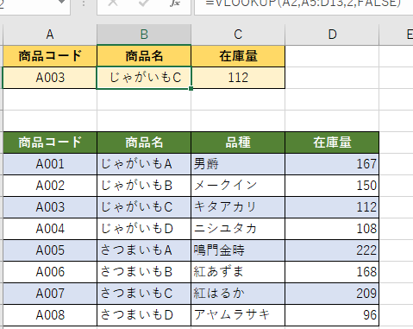The height and width of the screenshot is (329, 413).
Task: Select cell じゃがいもB
Action: [144, 186]
